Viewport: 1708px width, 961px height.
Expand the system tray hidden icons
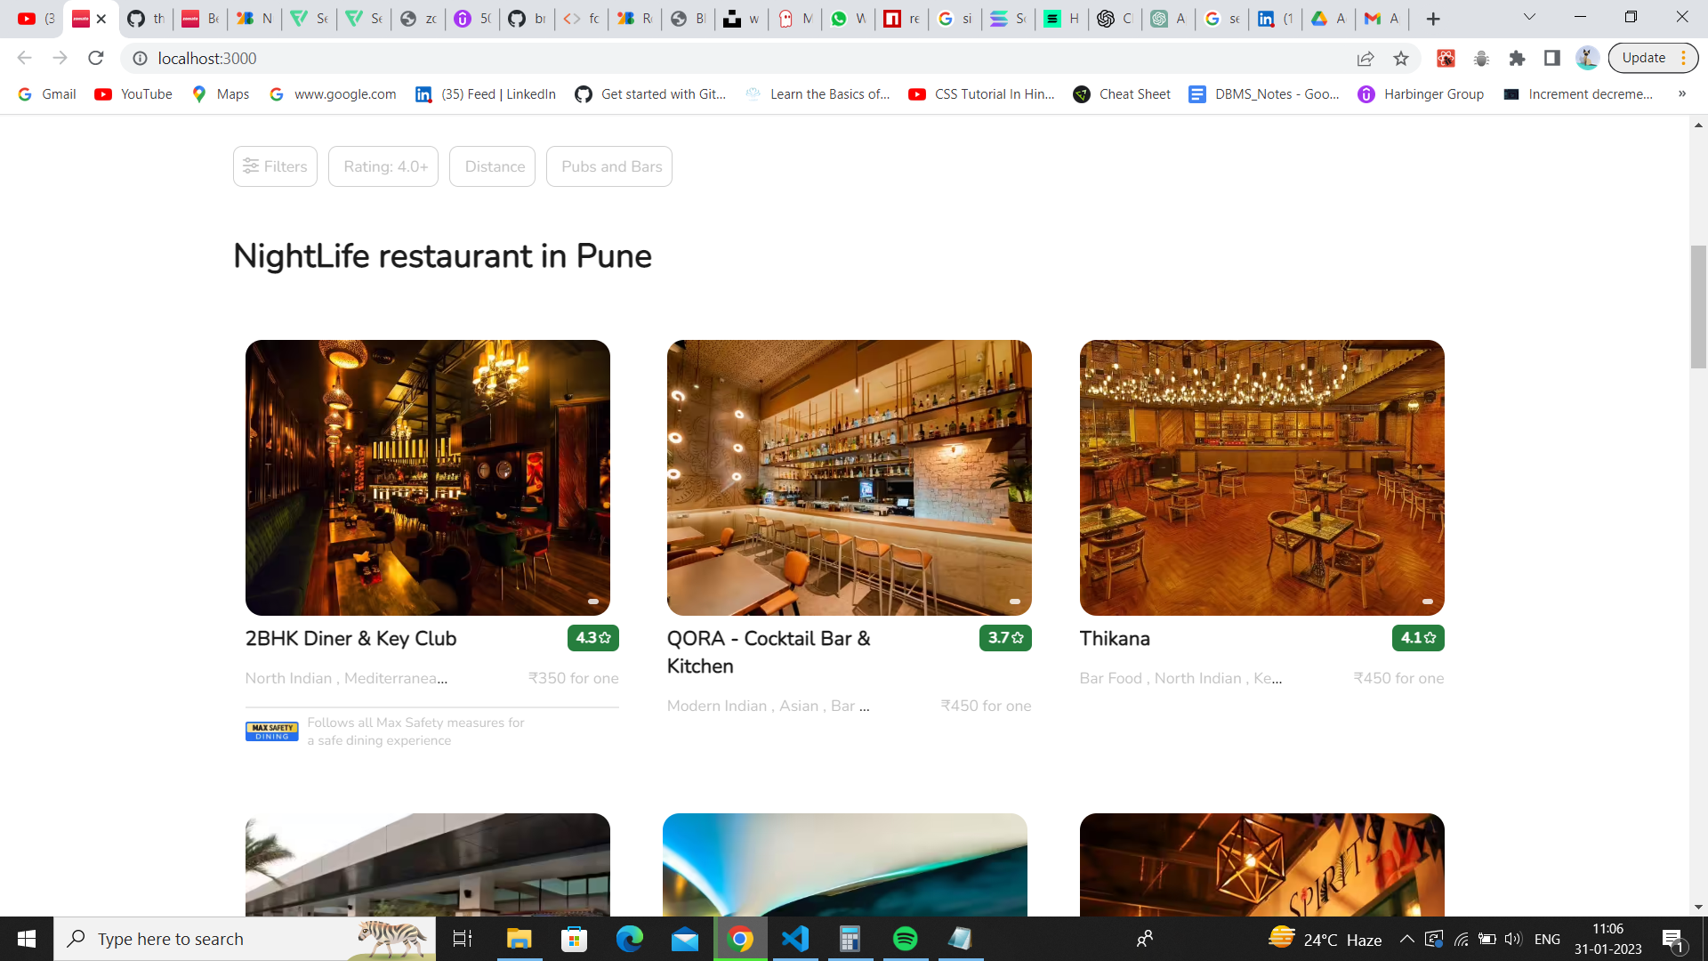(1407, 939)
